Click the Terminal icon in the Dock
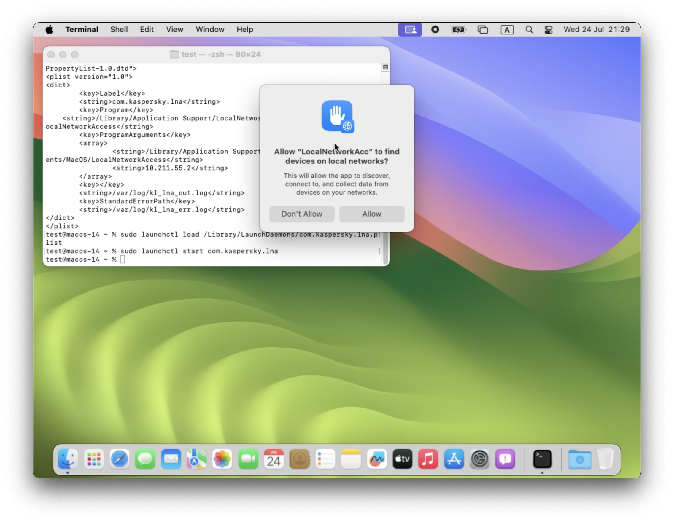 point(542,459)
